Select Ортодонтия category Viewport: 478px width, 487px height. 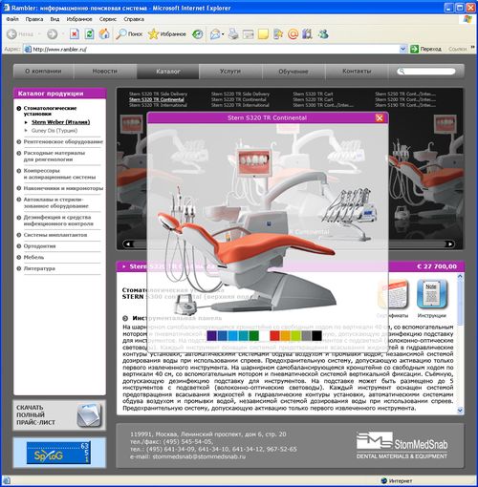pos(39,246)
